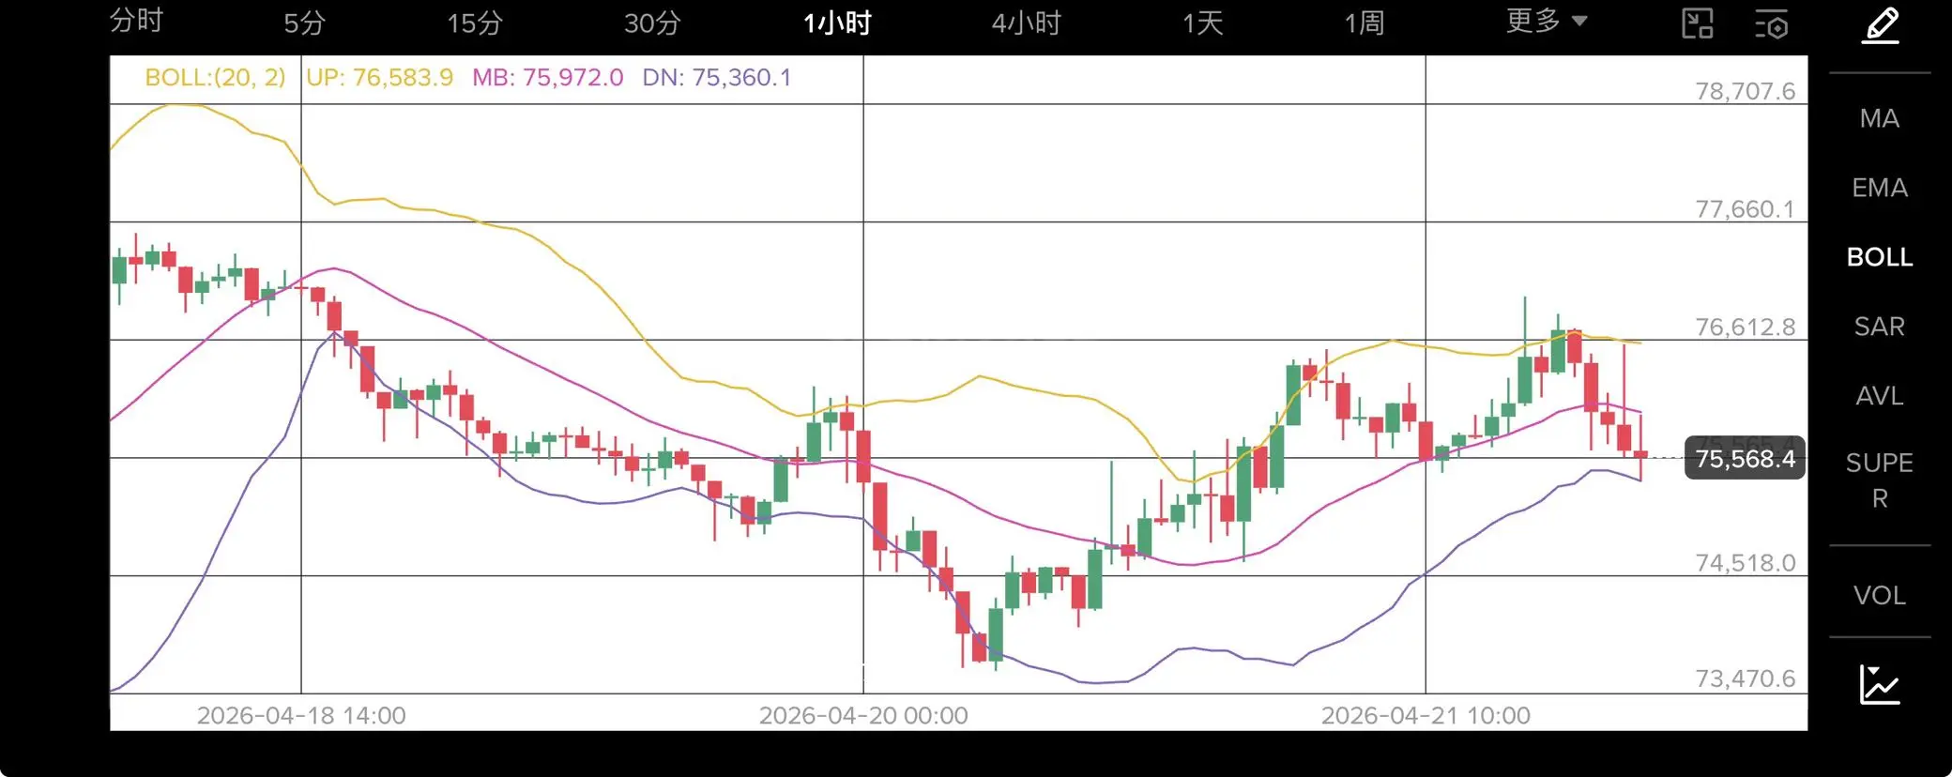
Task: Select the 15分 timeframe tab
Action: coord(475,23)
